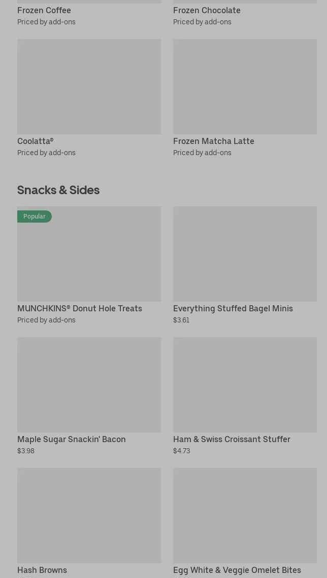Click the Popular badge
The height and width of the screenshot is (578, 327).
[x=35, y=216]
